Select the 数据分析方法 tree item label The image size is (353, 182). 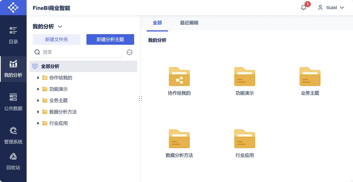pyautogui.click(x=63, y=112)
